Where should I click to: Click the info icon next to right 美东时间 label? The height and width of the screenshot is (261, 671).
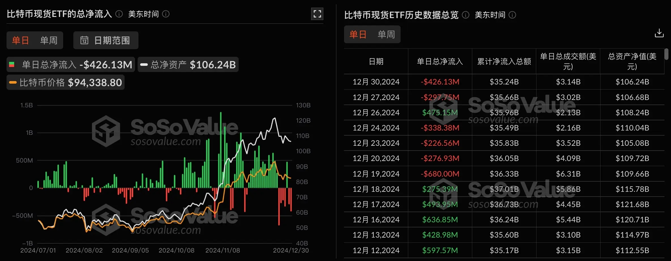click(512, 15)
